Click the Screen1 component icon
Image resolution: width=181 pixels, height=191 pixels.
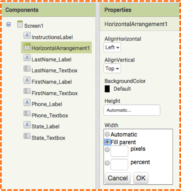tap(20, 24)
